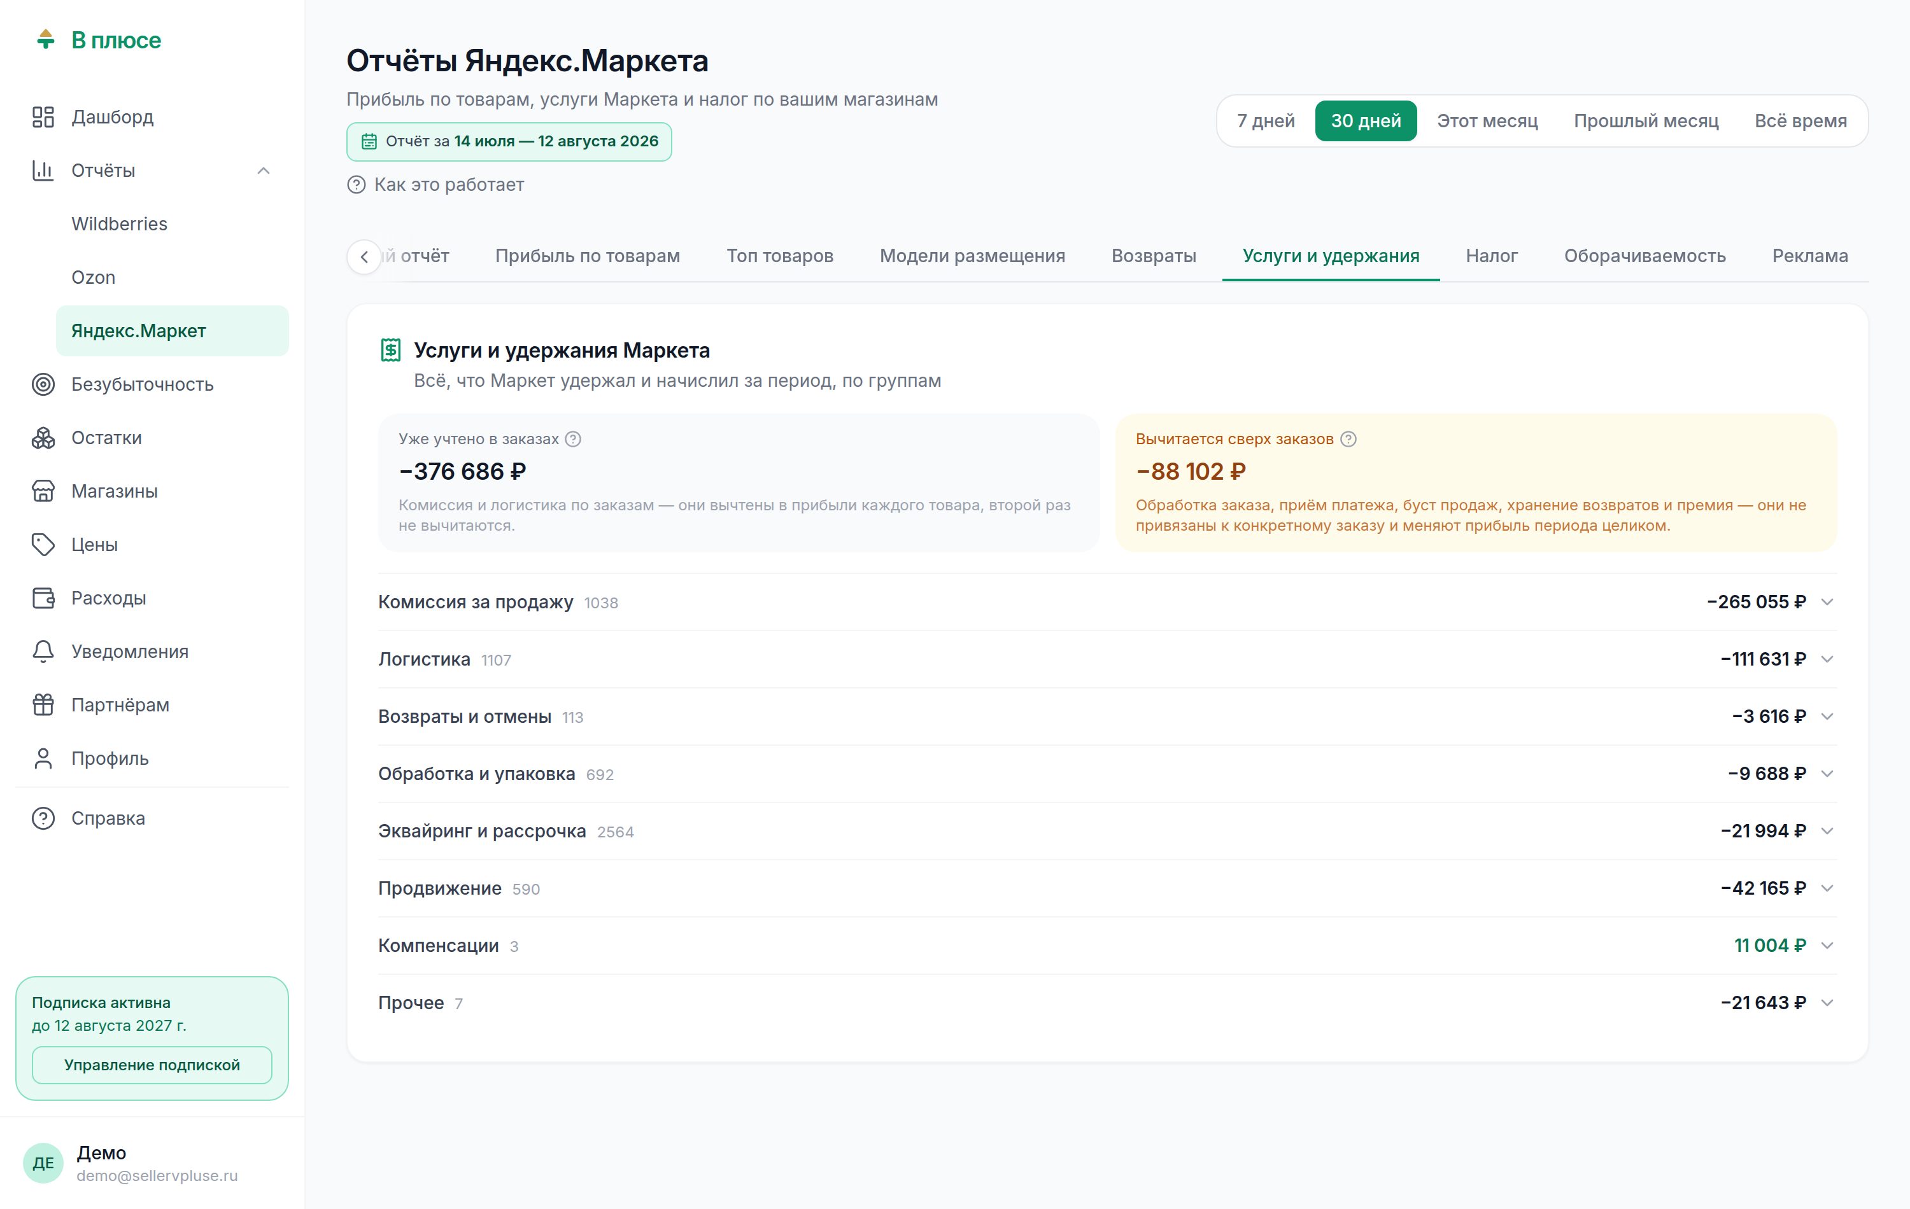This screenshot has width=1910, height=1209.
Task: Open the Реклама tab
Action: pos(1809,256)
